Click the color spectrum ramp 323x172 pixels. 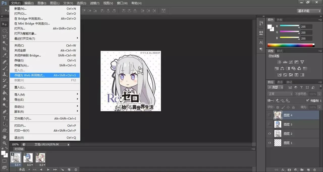pyautogui.click(x=291, y=45)
